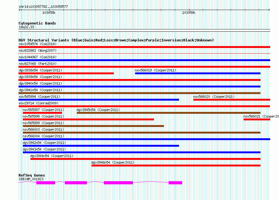Click the red bar under dgv3944n54

pos(145,159)
